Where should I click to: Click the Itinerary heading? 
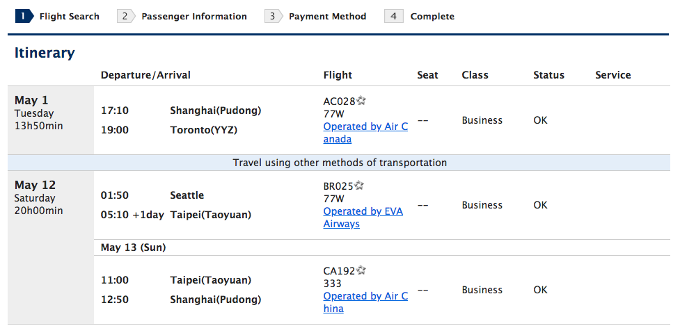pos(45,53)
